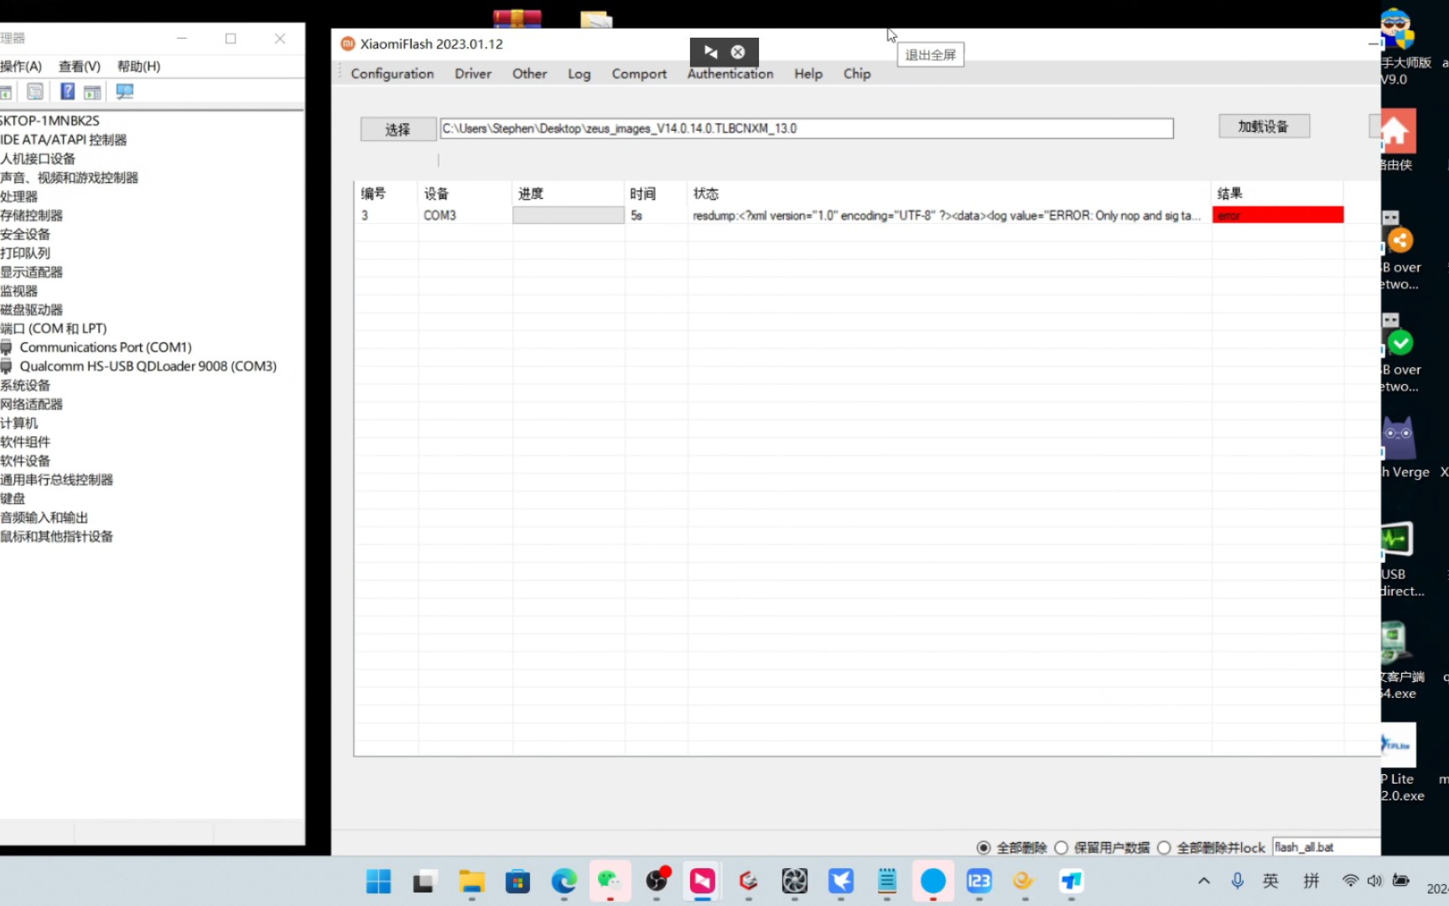Screen dimensions: 1449x906
Task: Select Communications Port (COM1) device
Action: click(106, 347)
